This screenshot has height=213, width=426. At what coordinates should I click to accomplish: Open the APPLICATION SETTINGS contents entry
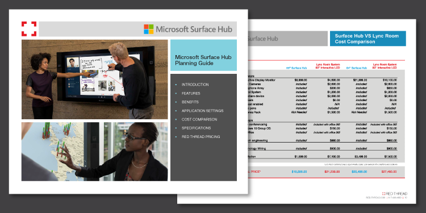(x=202, y=111)
